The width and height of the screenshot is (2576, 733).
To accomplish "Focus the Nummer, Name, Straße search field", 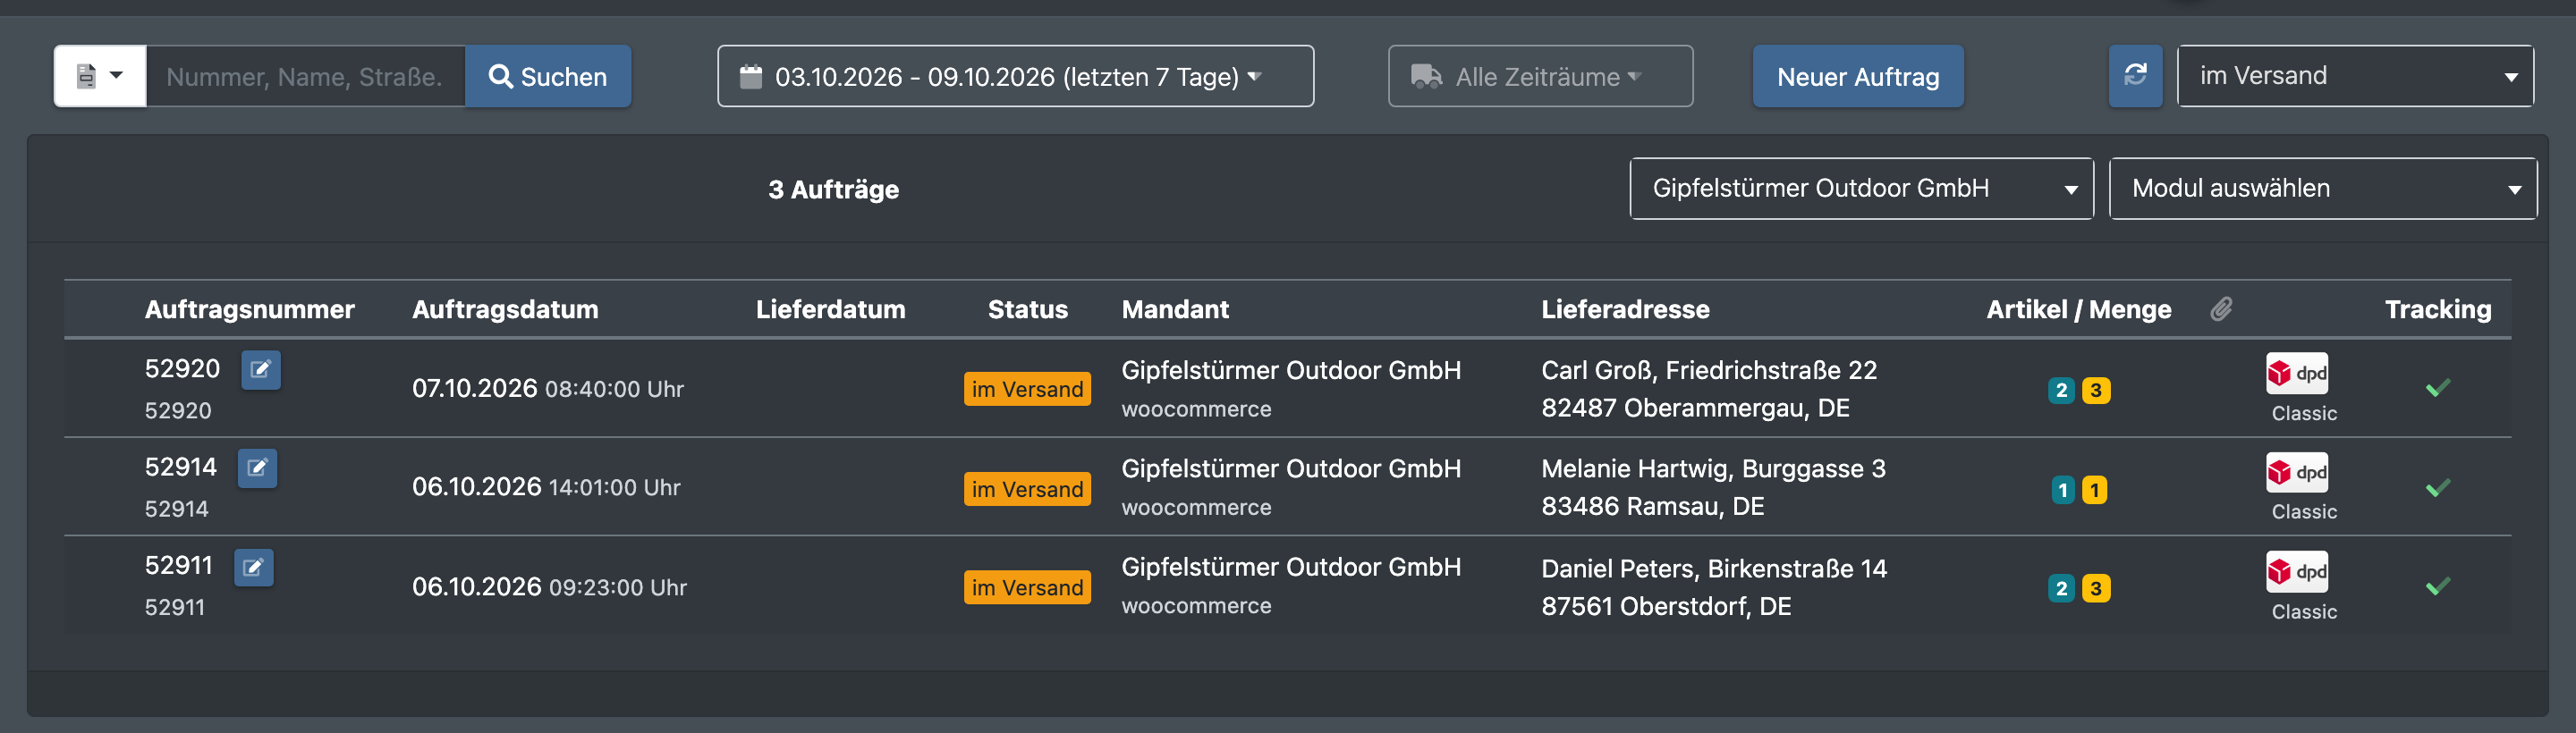I will pyautogui.click(x=305, y=76).
